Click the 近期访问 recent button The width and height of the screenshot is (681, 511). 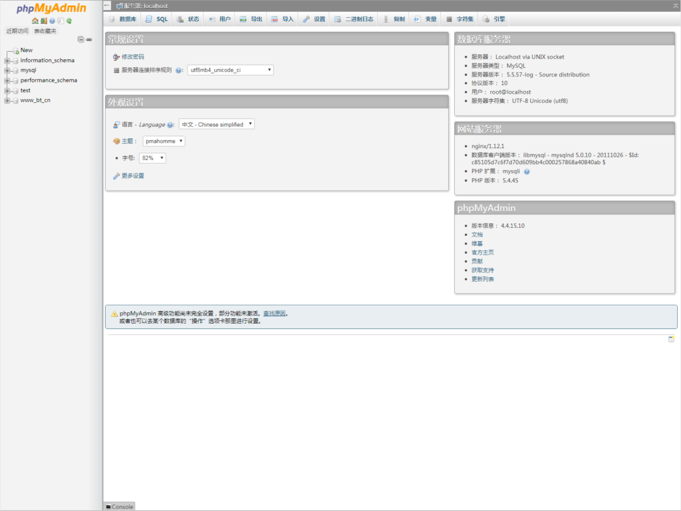17,31
